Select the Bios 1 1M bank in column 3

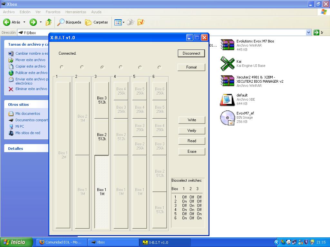(102, 192)
